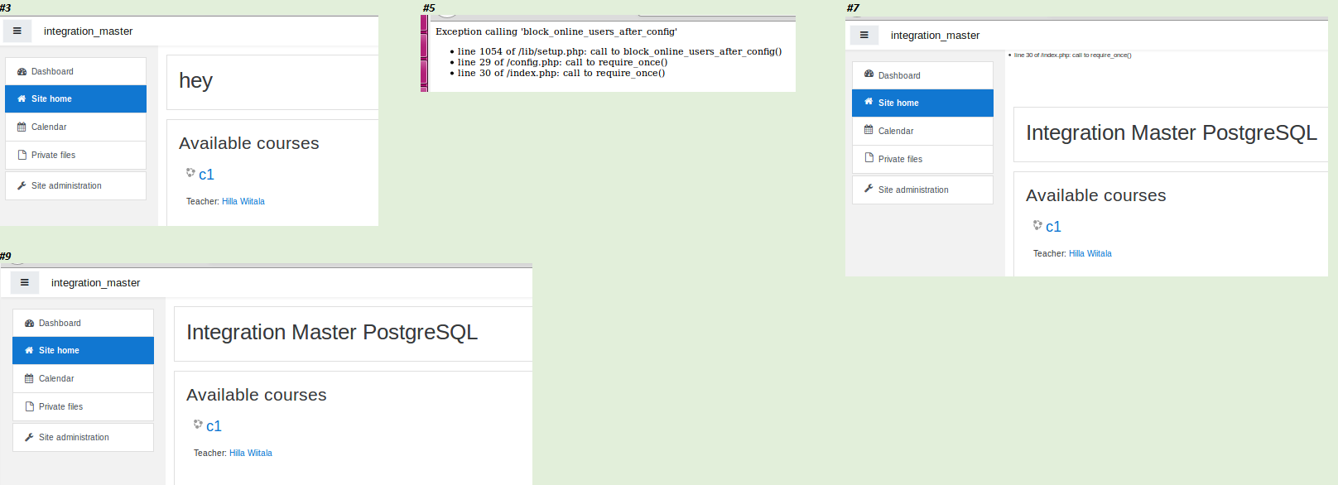Toggle hamburger menu in screenshot #7
1338x485 pixels.
[864, 35]
